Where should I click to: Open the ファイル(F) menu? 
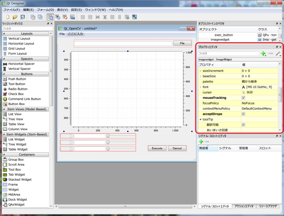[x=12, y=10]
